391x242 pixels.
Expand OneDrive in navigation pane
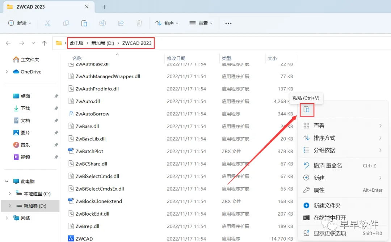coord(7,72)
